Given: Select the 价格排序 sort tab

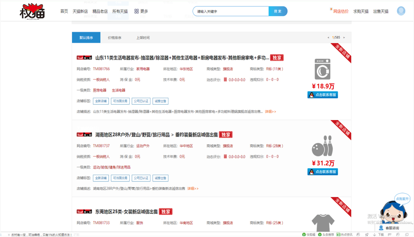Looking at the screenshot, I should click(x=115, y=38).
